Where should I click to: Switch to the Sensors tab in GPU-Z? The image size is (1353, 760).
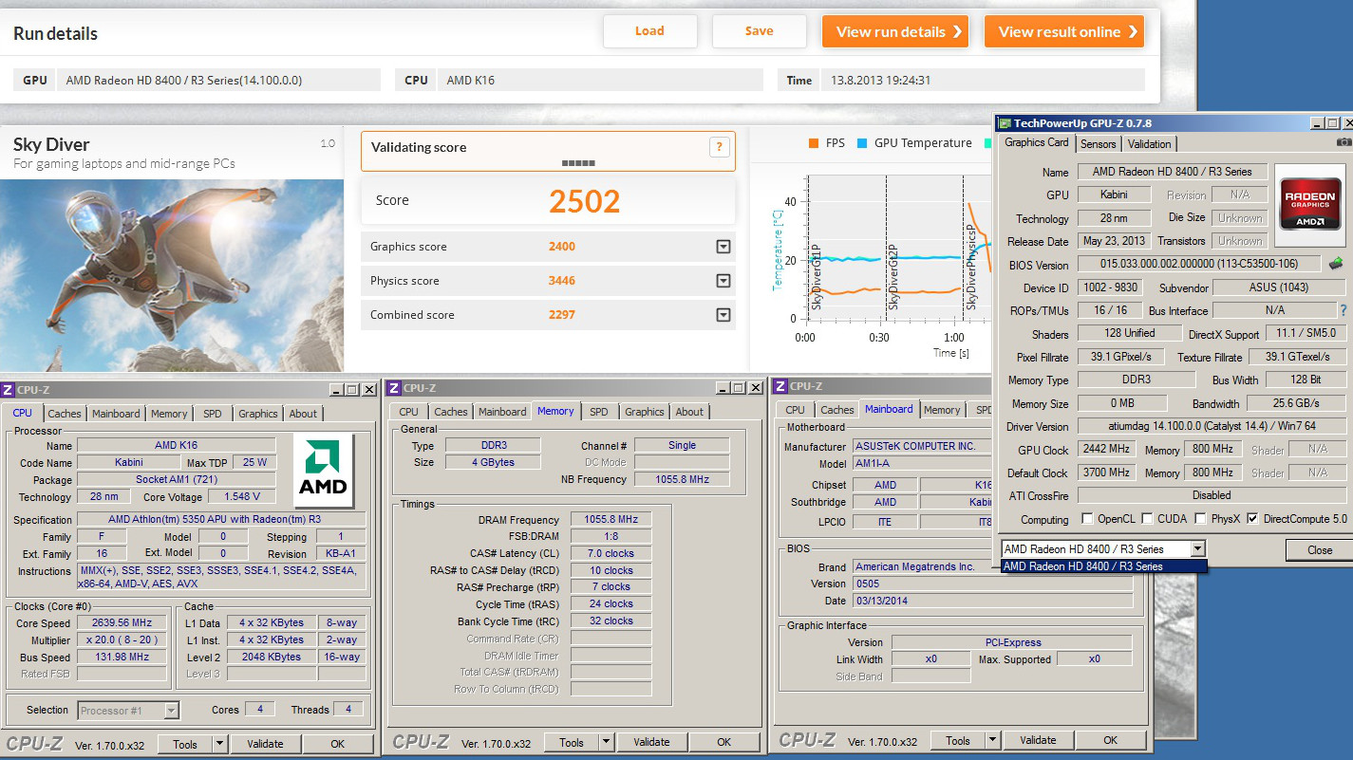click(x=1098, y=144)
